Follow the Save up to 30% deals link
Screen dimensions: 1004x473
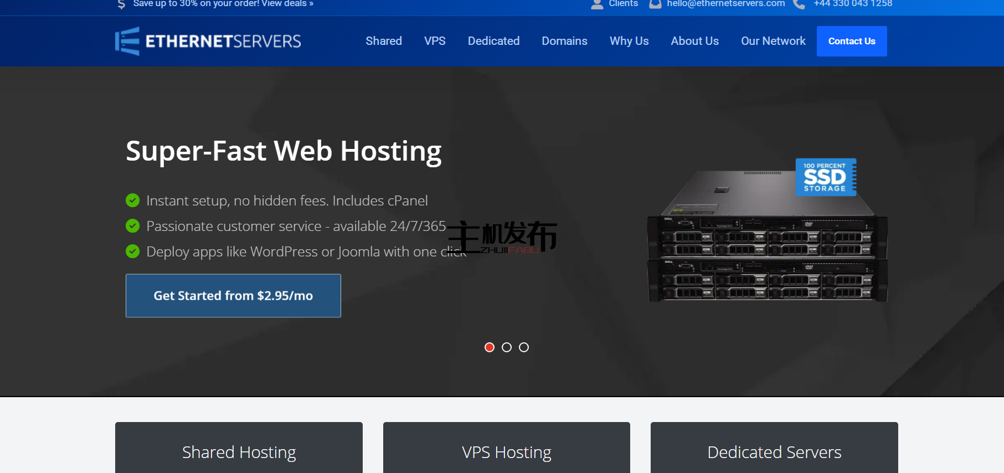click(223, 4)
